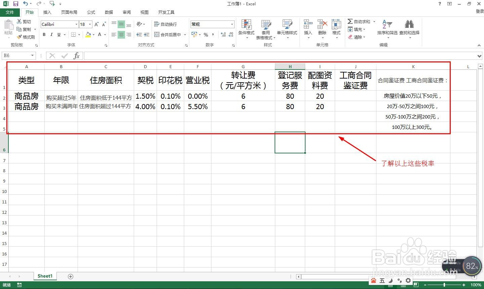This screenshot has height=289, width=484.
Task: Click the fill color bucket swatch
Action: [88, 35]
